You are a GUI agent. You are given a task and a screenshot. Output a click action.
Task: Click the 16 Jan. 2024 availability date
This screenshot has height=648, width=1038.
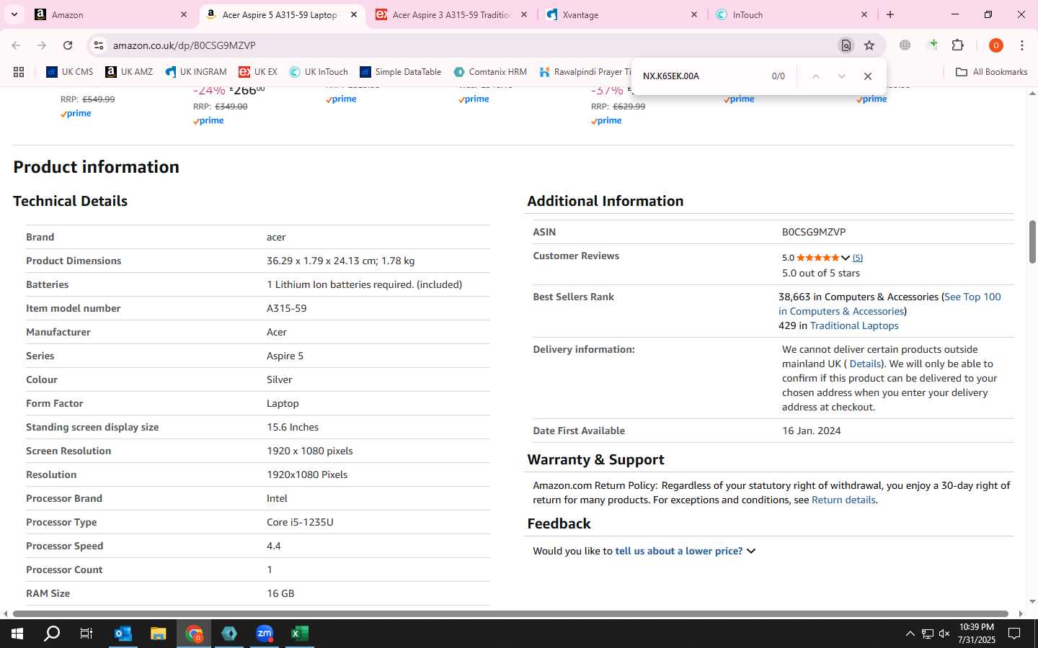812,431
